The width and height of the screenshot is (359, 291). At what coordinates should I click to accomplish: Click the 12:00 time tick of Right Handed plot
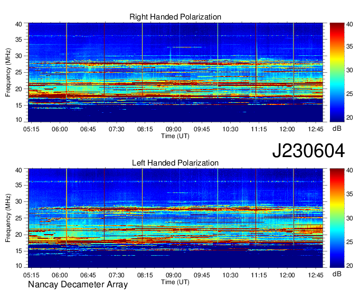(x=287, y=129)
